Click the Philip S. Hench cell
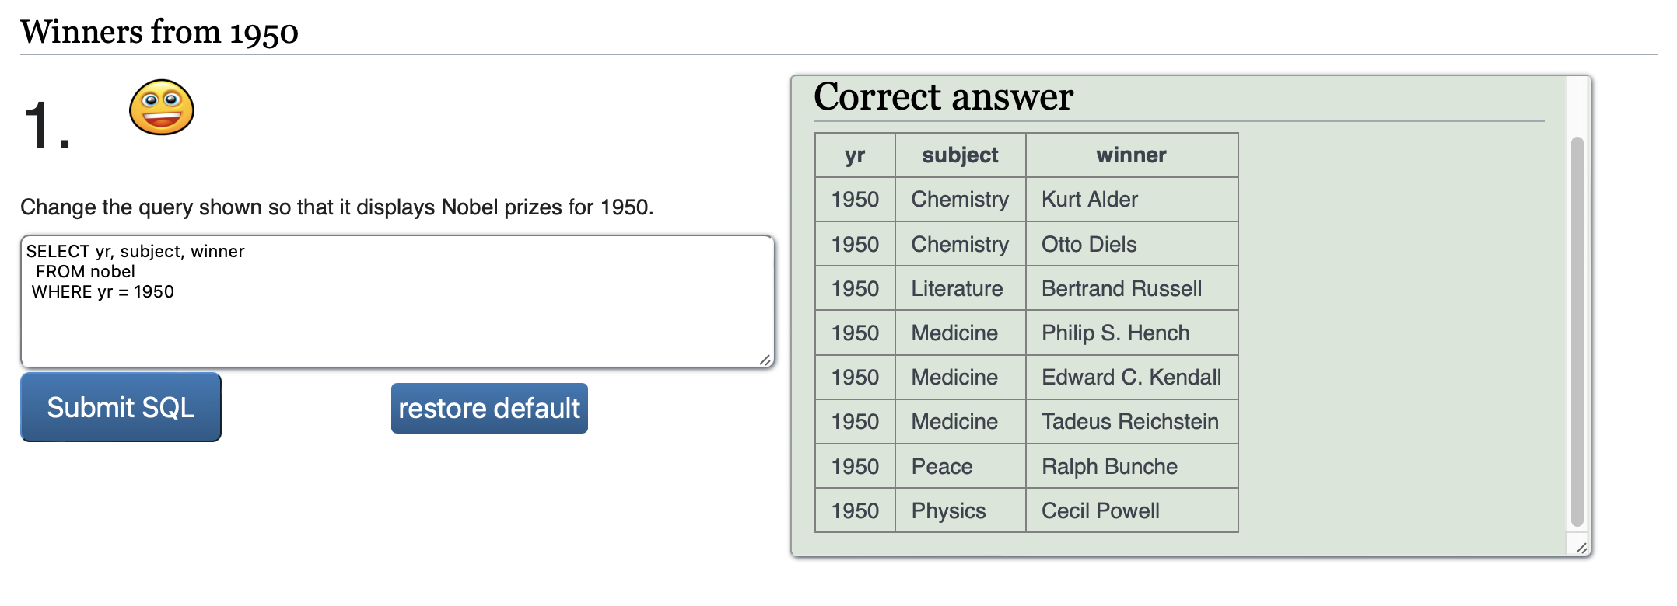 coord(1132,333)
